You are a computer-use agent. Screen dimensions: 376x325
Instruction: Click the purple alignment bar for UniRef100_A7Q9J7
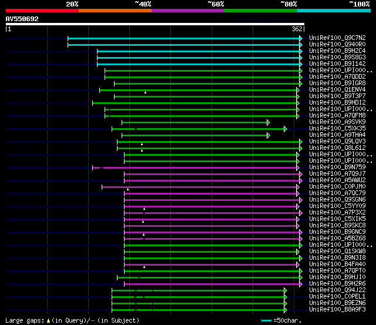pyautogui.click(x=211, y=175)
